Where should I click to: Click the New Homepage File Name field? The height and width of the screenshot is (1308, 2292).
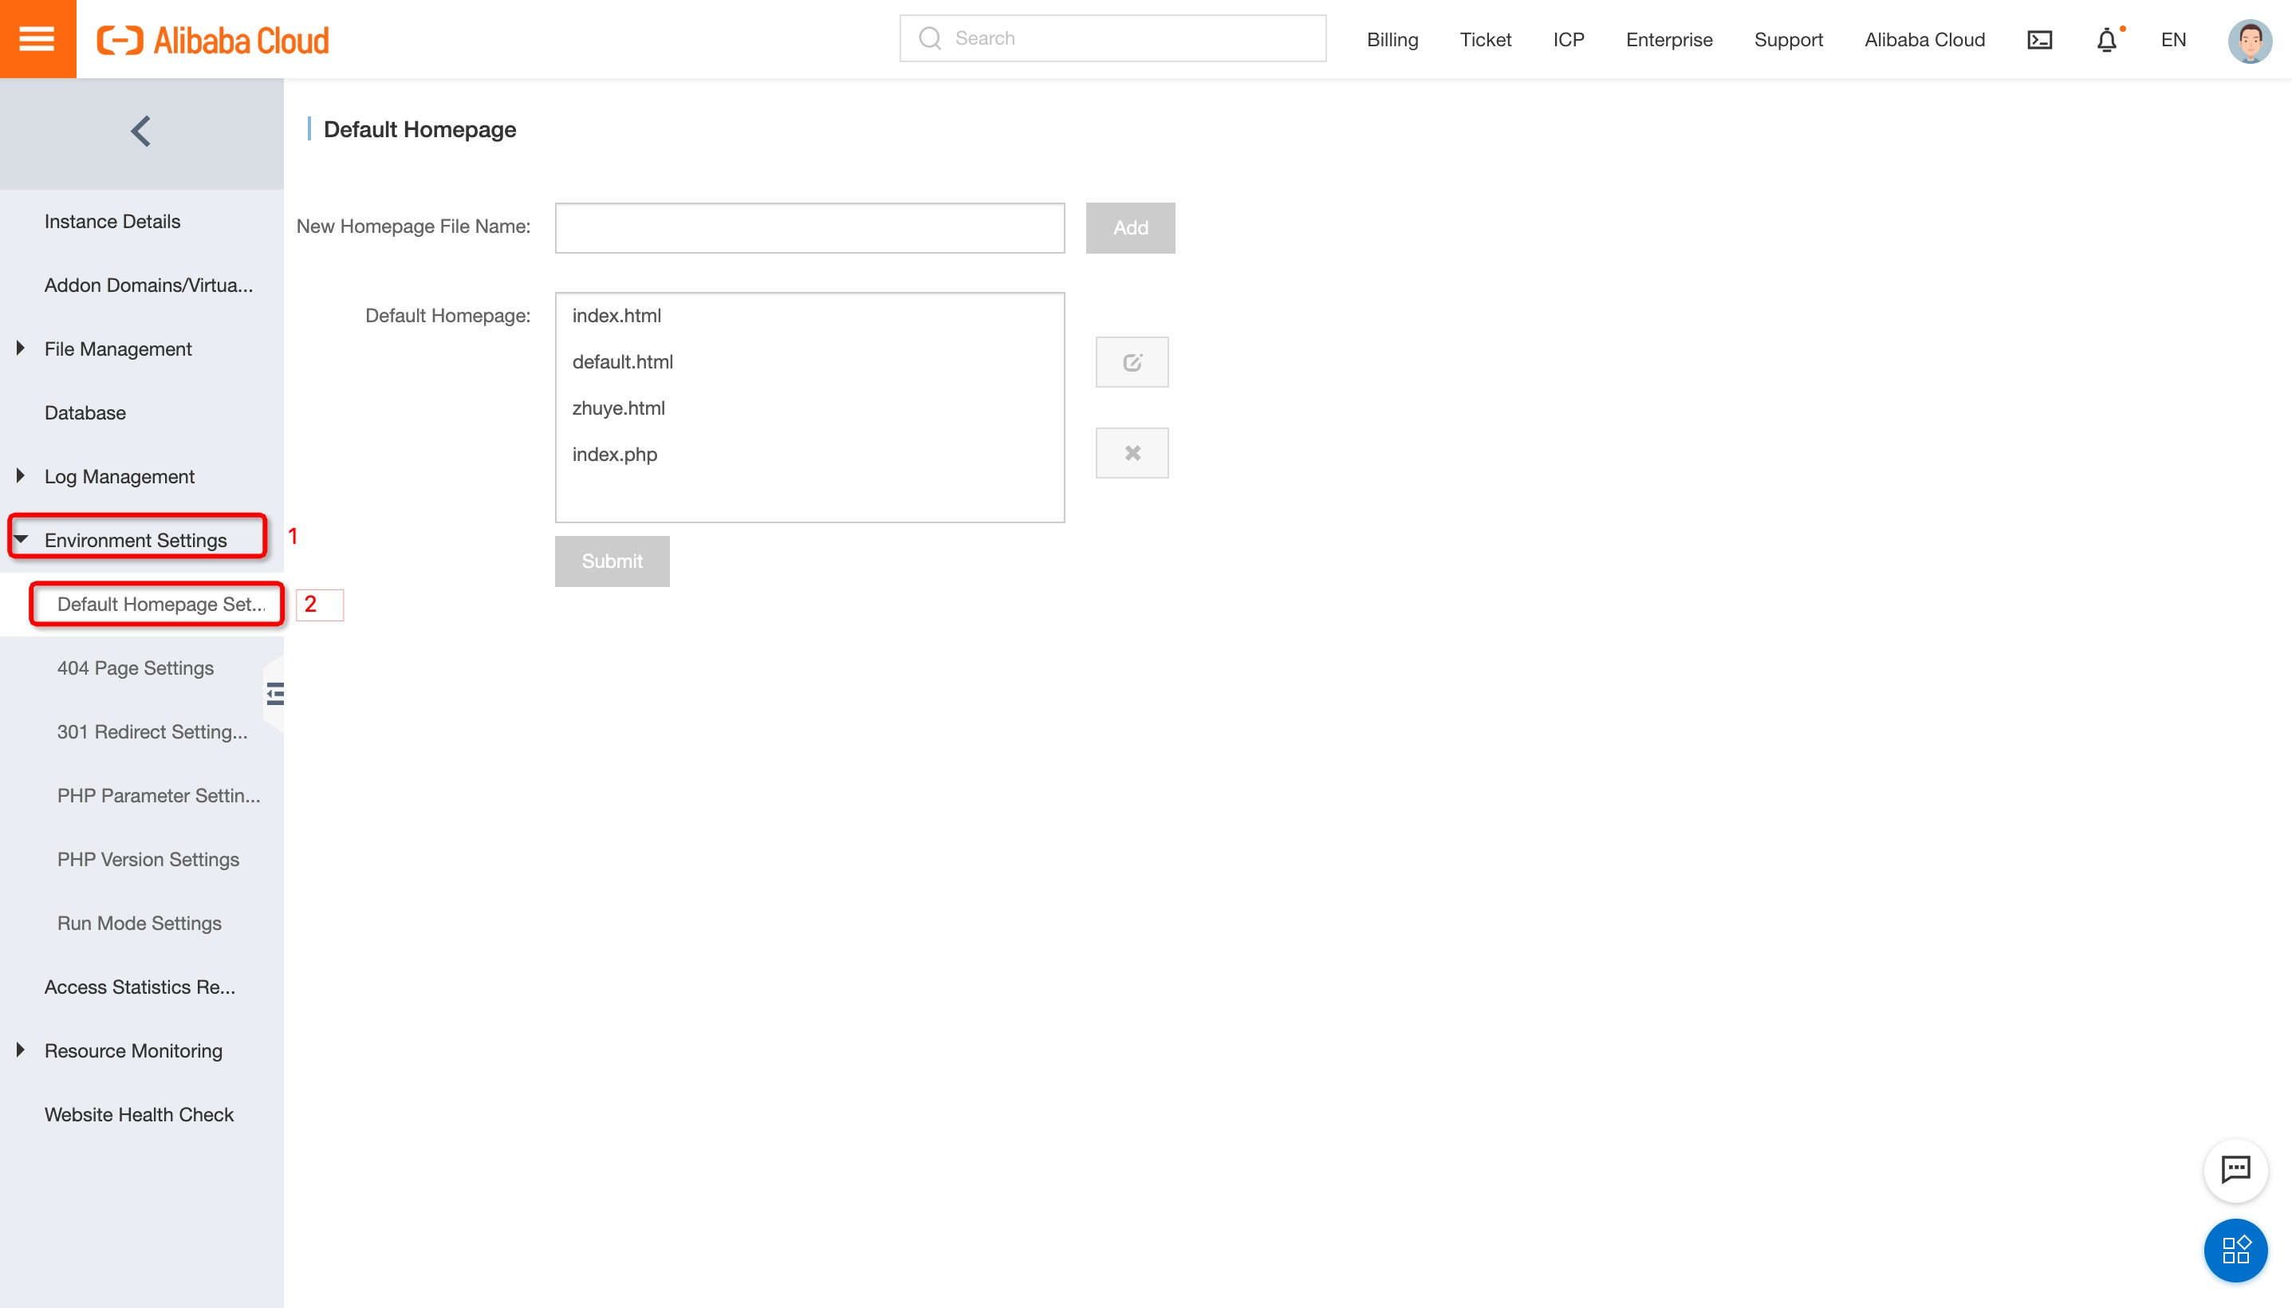[809, 228]
